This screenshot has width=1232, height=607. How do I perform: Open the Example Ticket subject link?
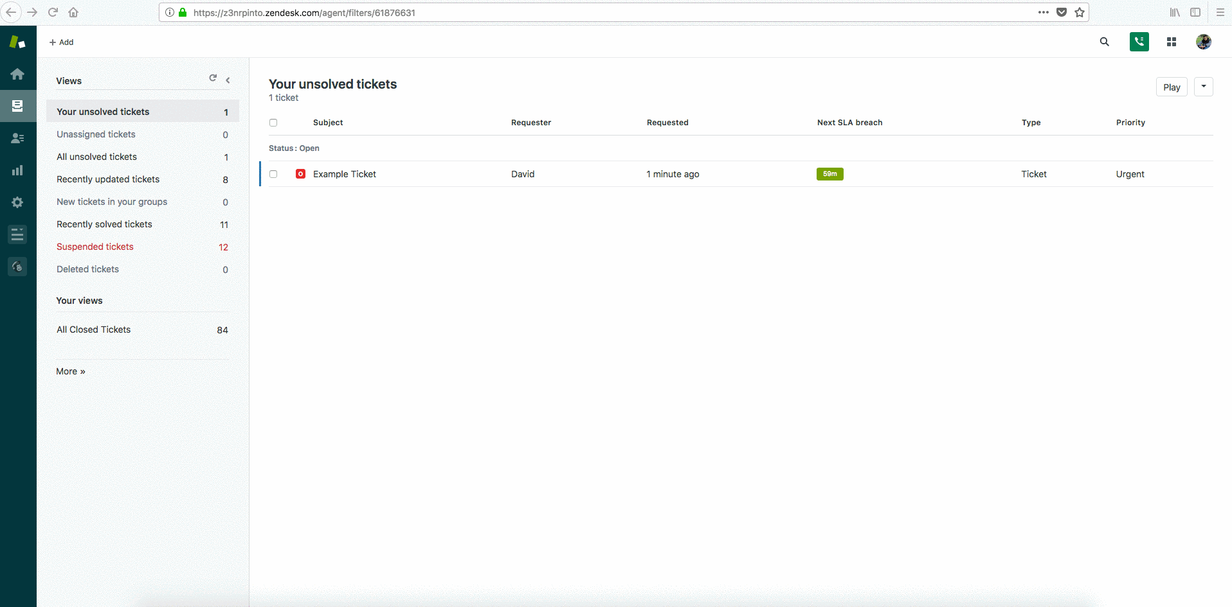[x=345, y=174]
